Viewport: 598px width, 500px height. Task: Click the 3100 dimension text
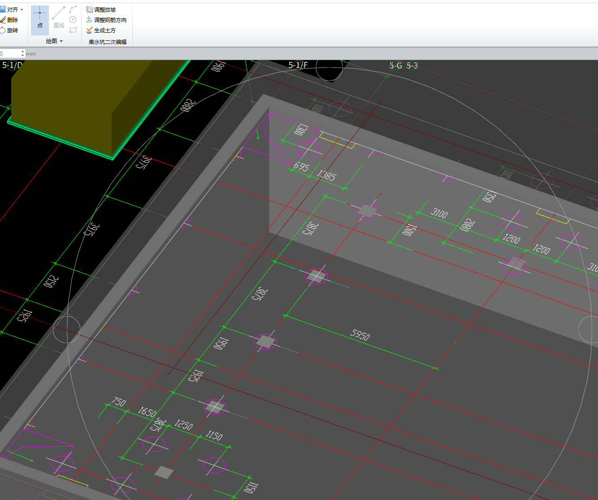pyautogui.click(x=439, y=213)
